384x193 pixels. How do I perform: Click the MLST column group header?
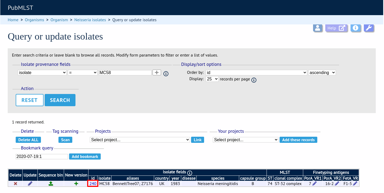pyautogui.click(x=285, y=172)
